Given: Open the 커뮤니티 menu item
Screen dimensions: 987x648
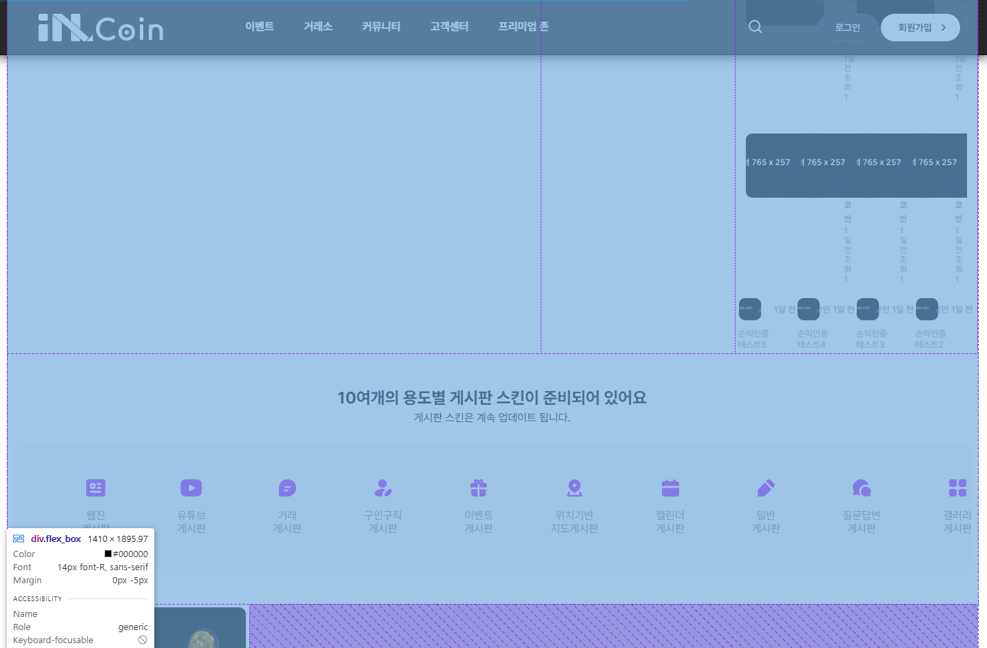Looking at the screenshot, I should pos(382,26).
